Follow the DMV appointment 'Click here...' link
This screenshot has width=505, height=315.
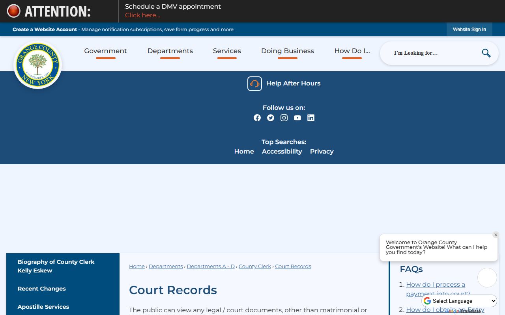click(x=142, y=15)
